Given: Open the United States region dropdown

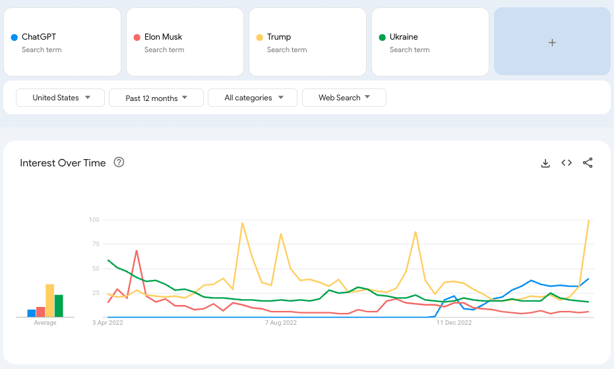Looking at the screenshot, I should [60, 98].
